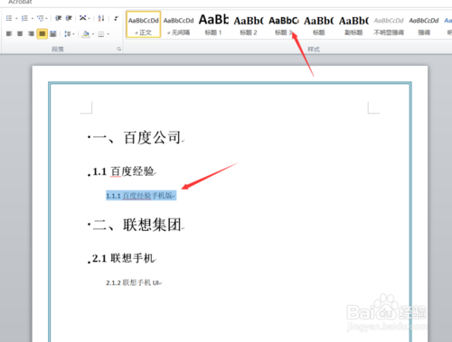Click selected line 1.1.1 百度经验手机版

coord(141,196)
